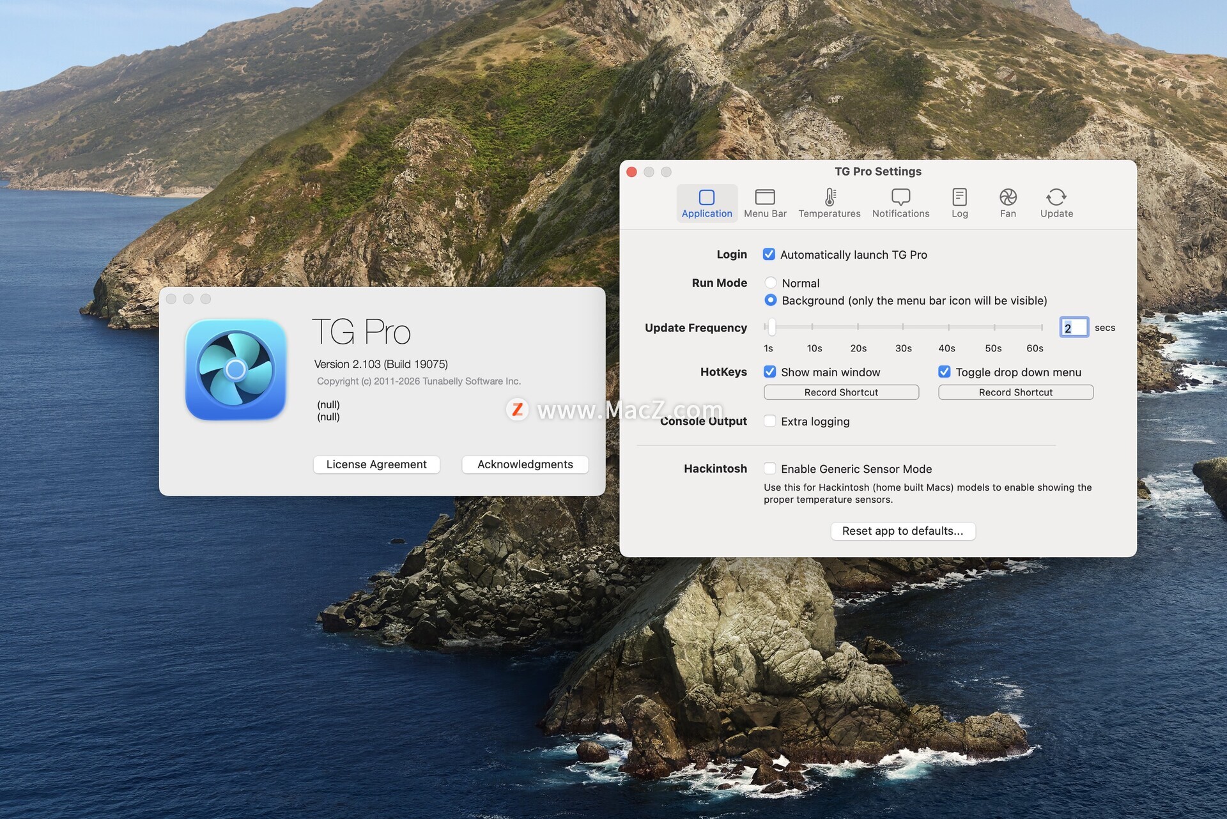Screen dimensions: 1227x819
Task: Select the Background run mode option
Action: click(771, 300)
